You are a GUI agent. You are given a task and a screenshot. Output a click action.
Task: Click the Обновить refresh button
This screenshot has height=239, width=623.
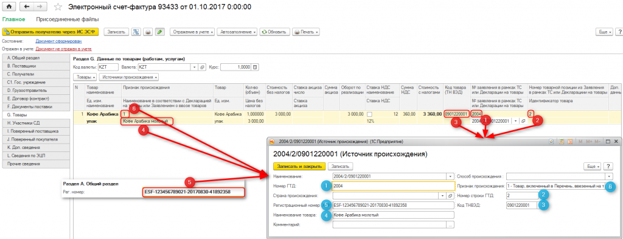point(274,32)
